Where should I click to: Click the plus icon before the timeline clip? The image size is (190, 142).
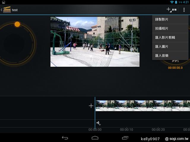click(91, 106)
